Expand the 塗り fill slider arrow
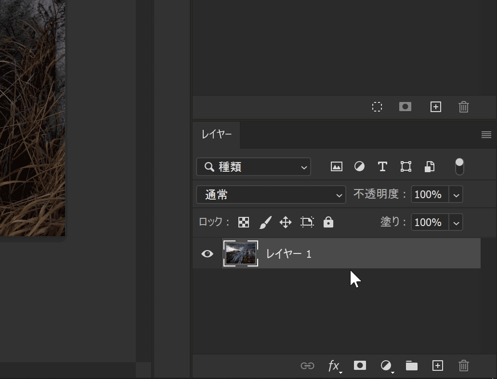497x379 pixels. [456, 222]
